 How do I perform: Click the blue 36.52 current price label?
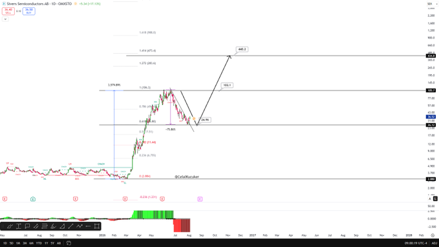[431, 116]
